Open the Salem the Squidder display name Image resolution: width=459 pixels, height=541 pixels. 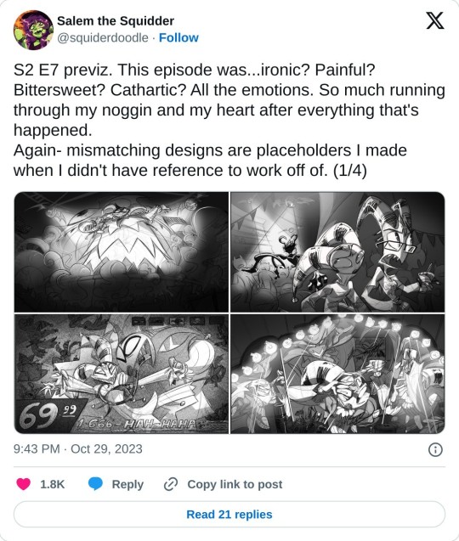pos(116,21)
